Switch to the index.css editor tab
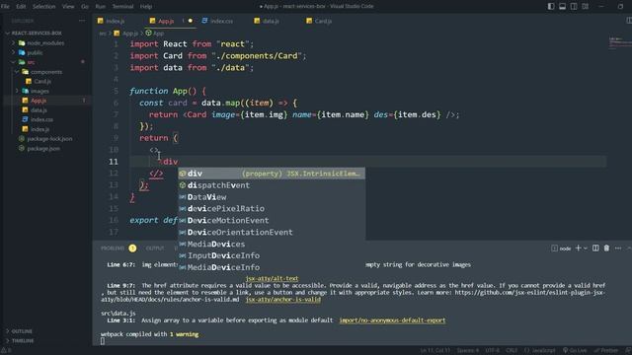Screen dimensions: 632x355 [221, 21]
